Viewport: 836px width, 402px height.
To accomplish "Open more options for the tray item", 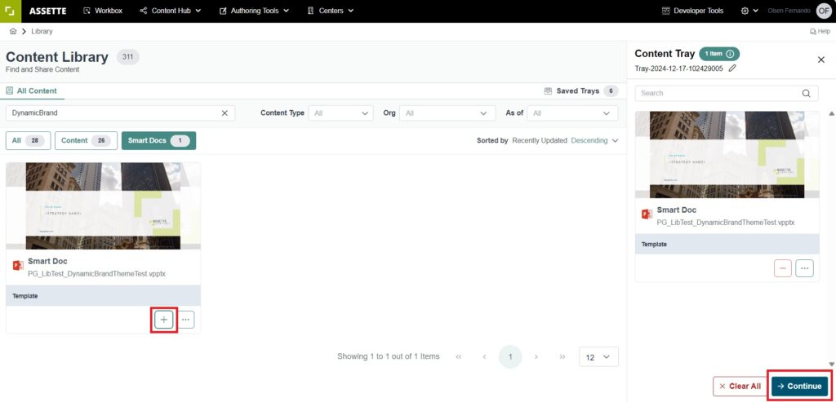I will (804, 268).
